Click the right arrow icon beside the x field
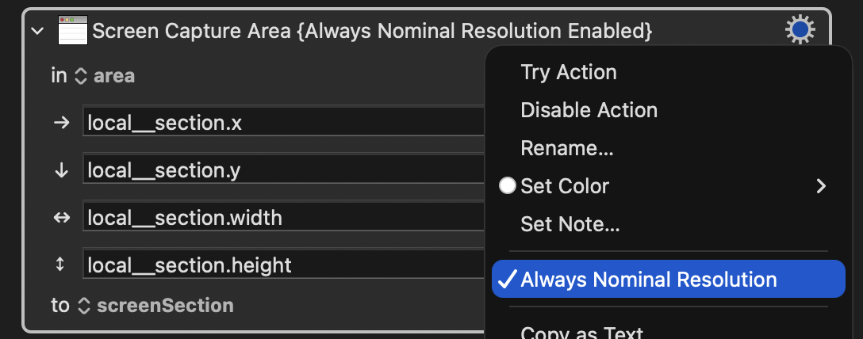The width and height of the screenshot is (863, 339). 61,123
